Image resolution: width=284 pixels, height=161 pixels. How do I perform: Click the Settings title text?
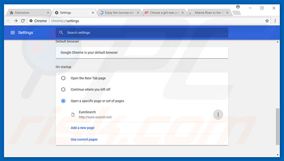(26, 33)
